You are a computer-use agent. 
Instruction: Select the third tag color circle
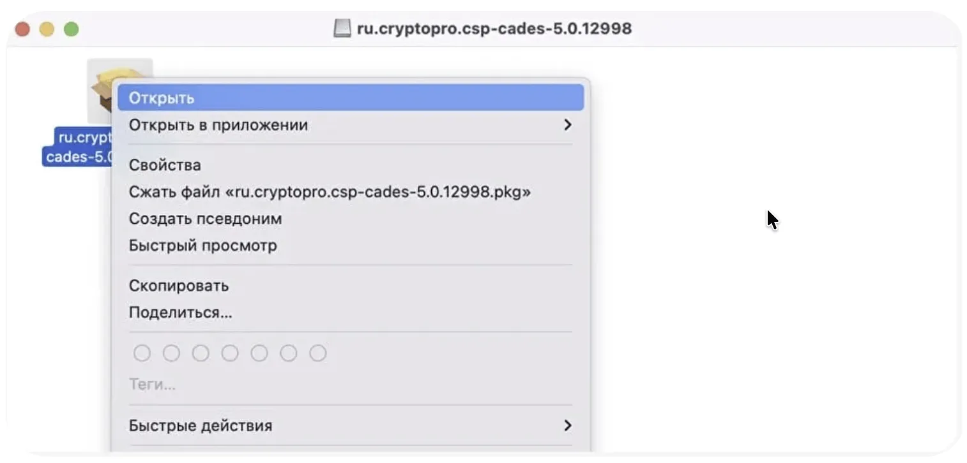click(x=201, y=353)
